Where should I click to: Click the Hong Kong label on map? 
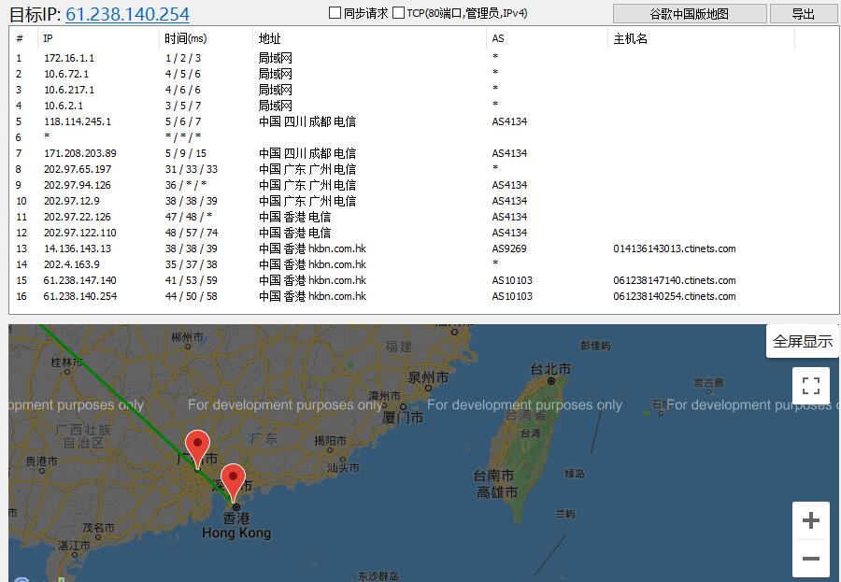point(236,532)
